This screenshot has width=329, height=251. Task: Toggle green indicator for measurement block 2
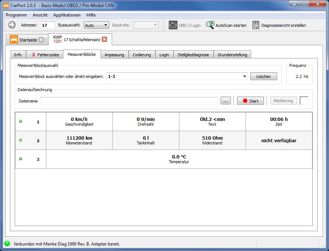click(21, 140)
